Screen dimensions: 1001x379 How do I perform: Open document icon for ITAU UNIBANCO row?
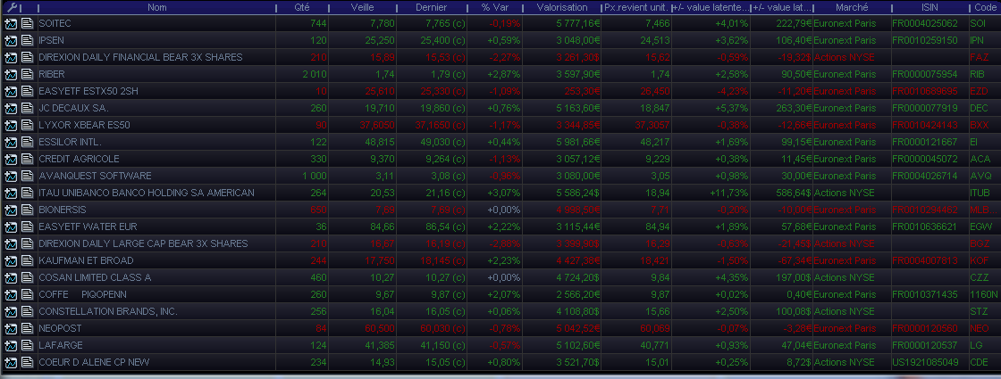[x=27, y=193]
